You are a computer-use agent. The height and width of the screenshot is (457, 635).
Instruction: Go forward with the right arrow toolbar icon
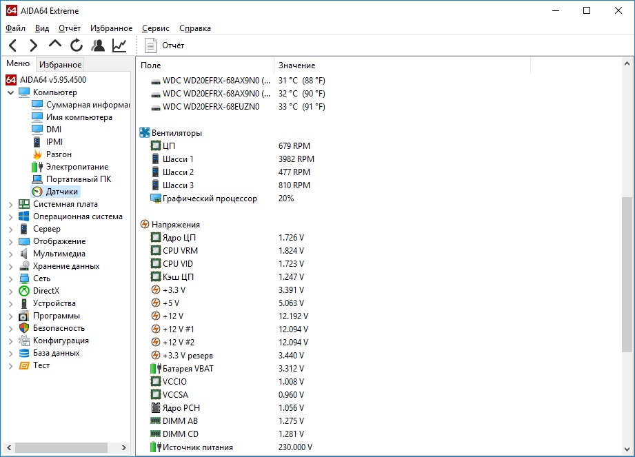(x=34, y=45)
